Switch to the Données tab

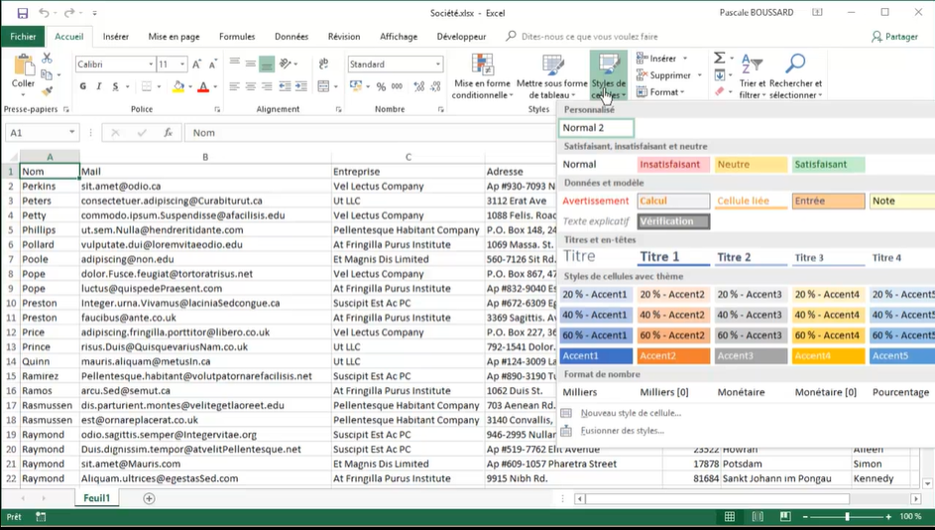pyautogui.click(x=291, y=37)
